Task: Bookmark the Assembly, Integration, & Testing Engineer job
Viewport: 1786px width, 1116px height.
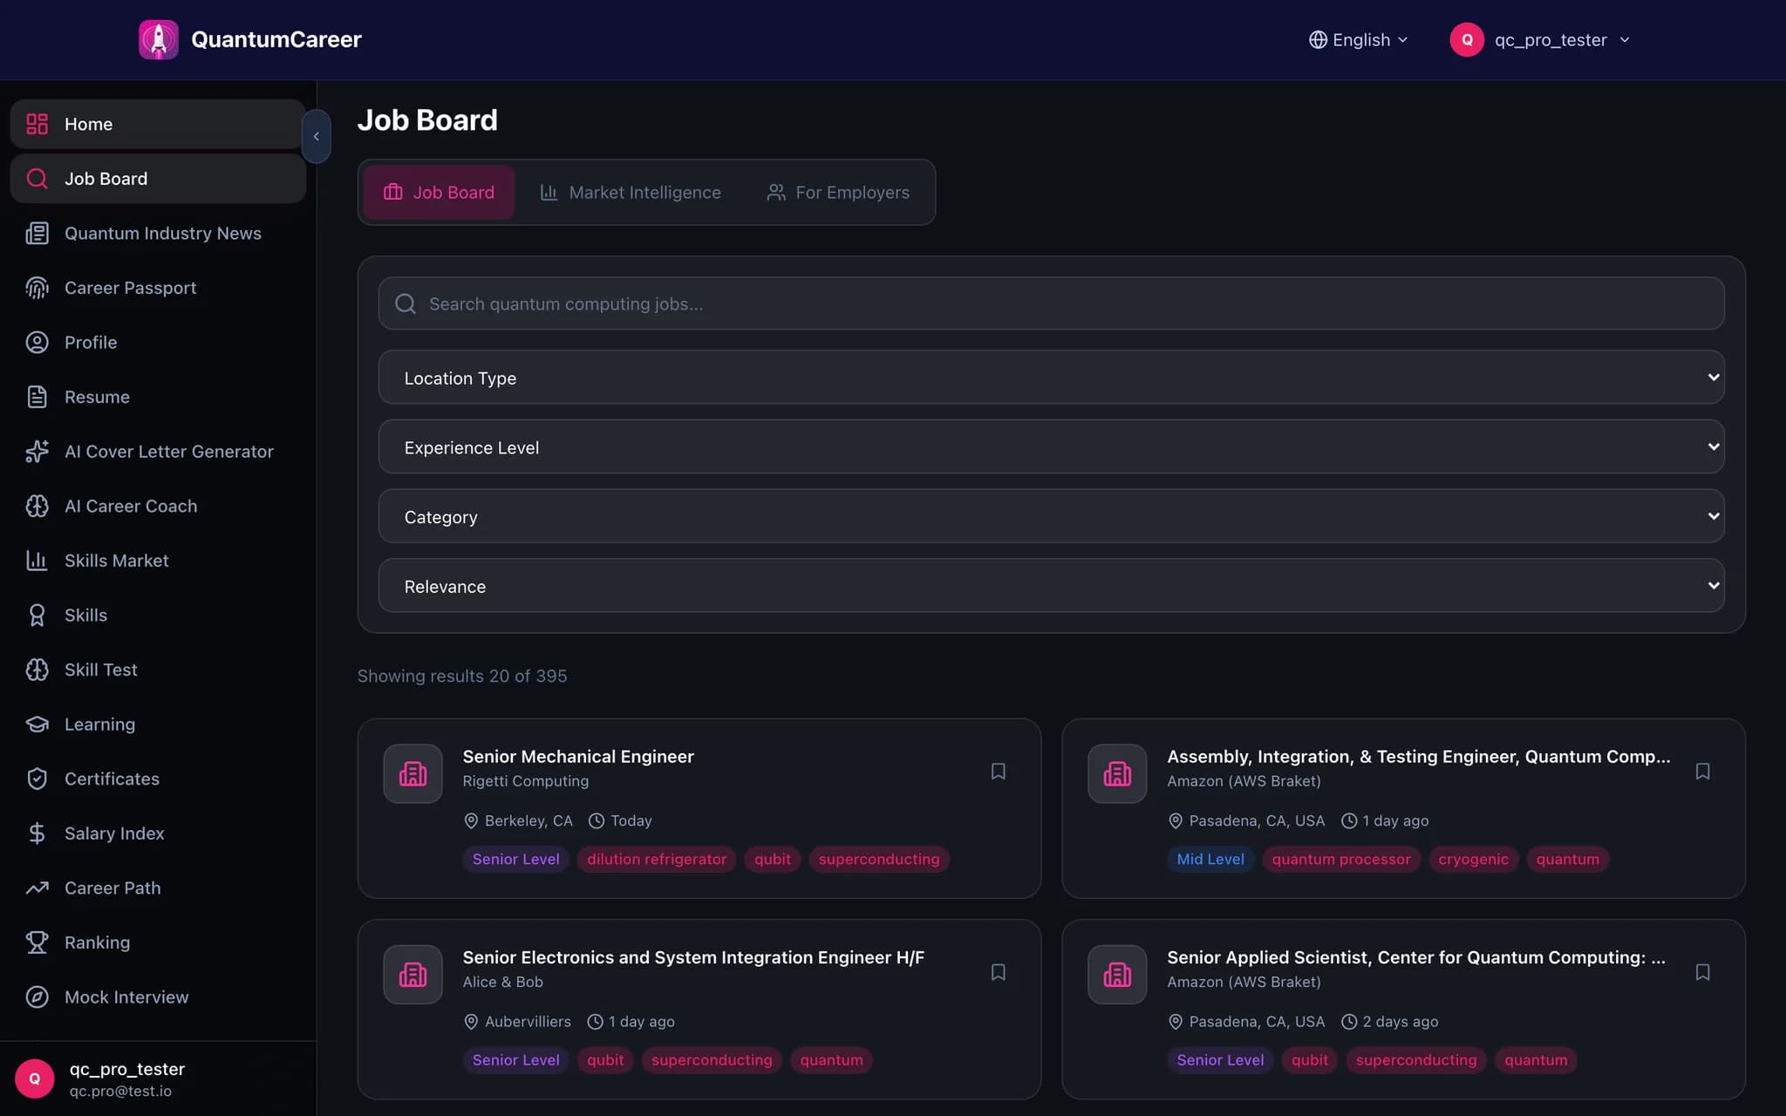Action: [x=1702, y=772]
